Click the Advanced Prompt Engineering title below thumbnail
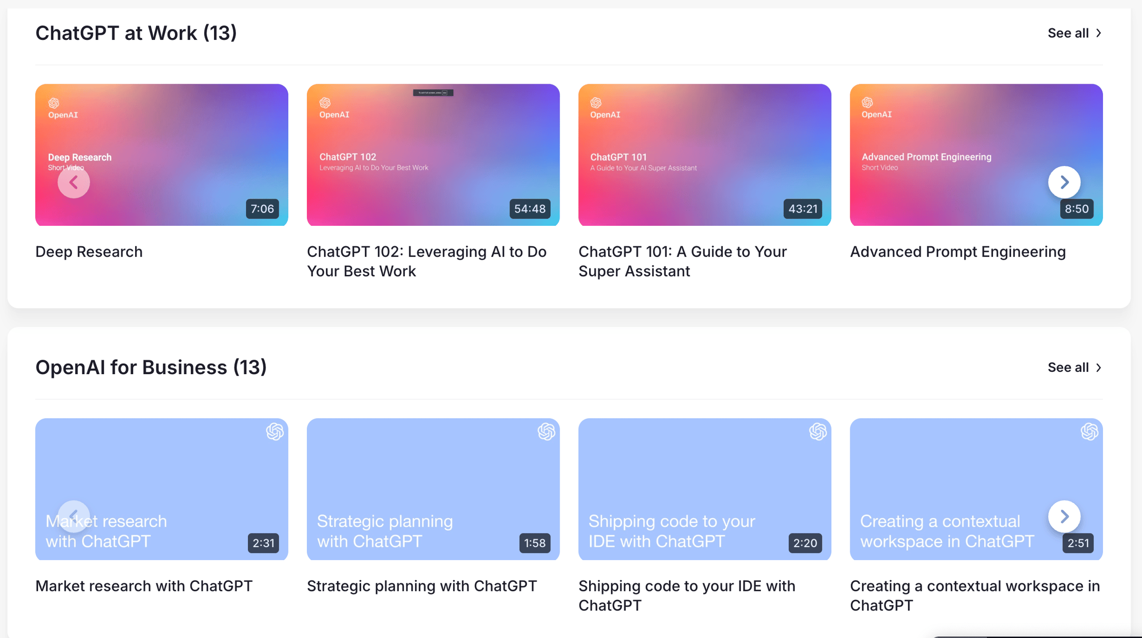1142x638 pixels. coord(958,251)
